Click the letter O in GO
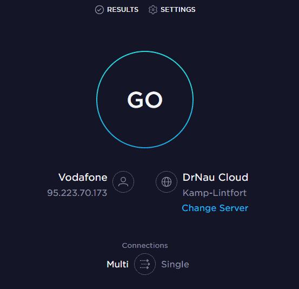The height and width of the screenshot is (289, 299). point(154,100)
